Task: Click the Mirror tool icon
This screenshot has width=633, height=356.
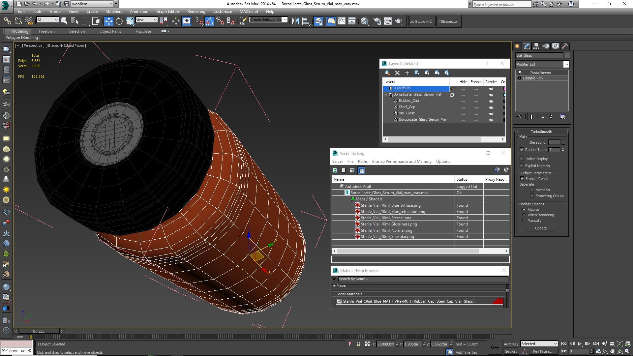Action: point(295,21)
